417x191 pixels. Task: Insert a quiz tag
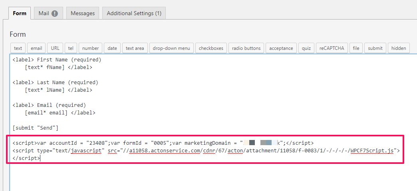pyautogui.click(x=306, y=48)
